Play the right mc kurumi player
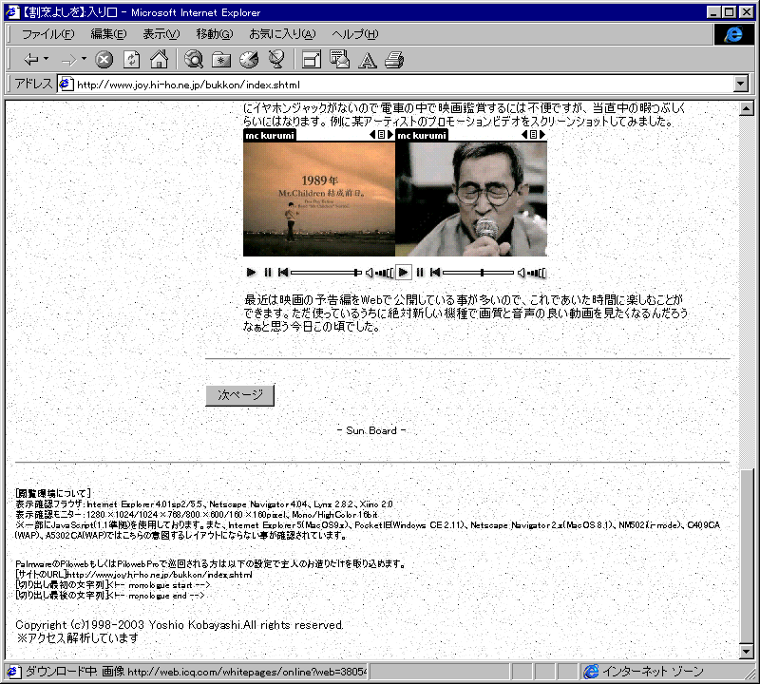The height and width of the screenshot is (684, 760). [403, 273]
